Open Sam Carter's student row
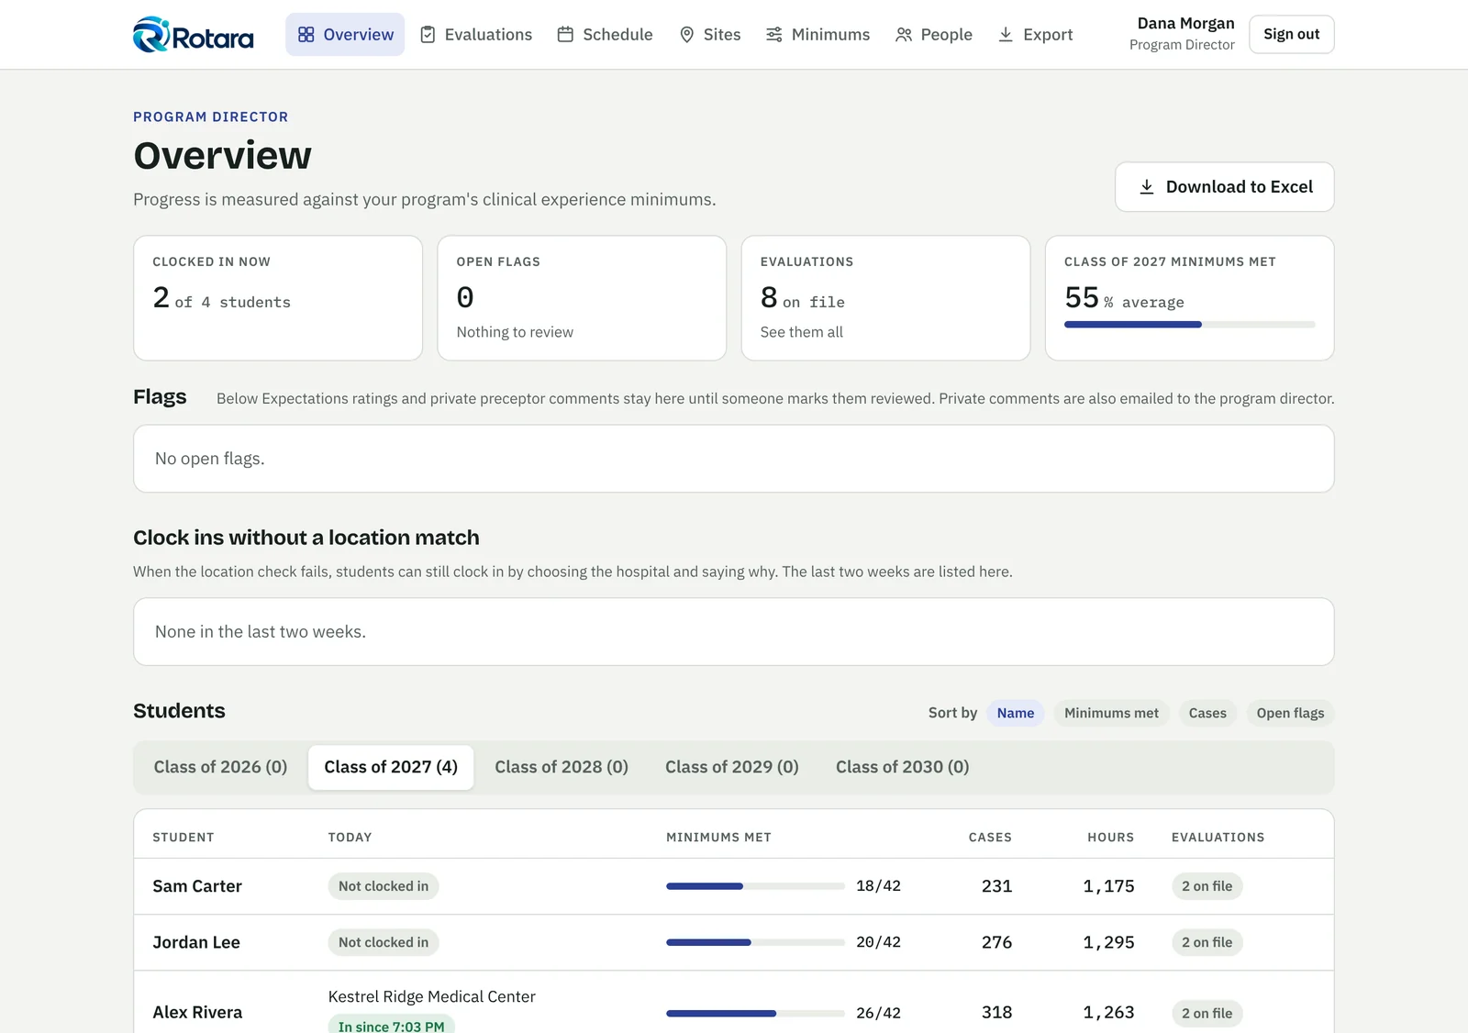This screenshot has width=1468, height=1033. pos(734,886)
